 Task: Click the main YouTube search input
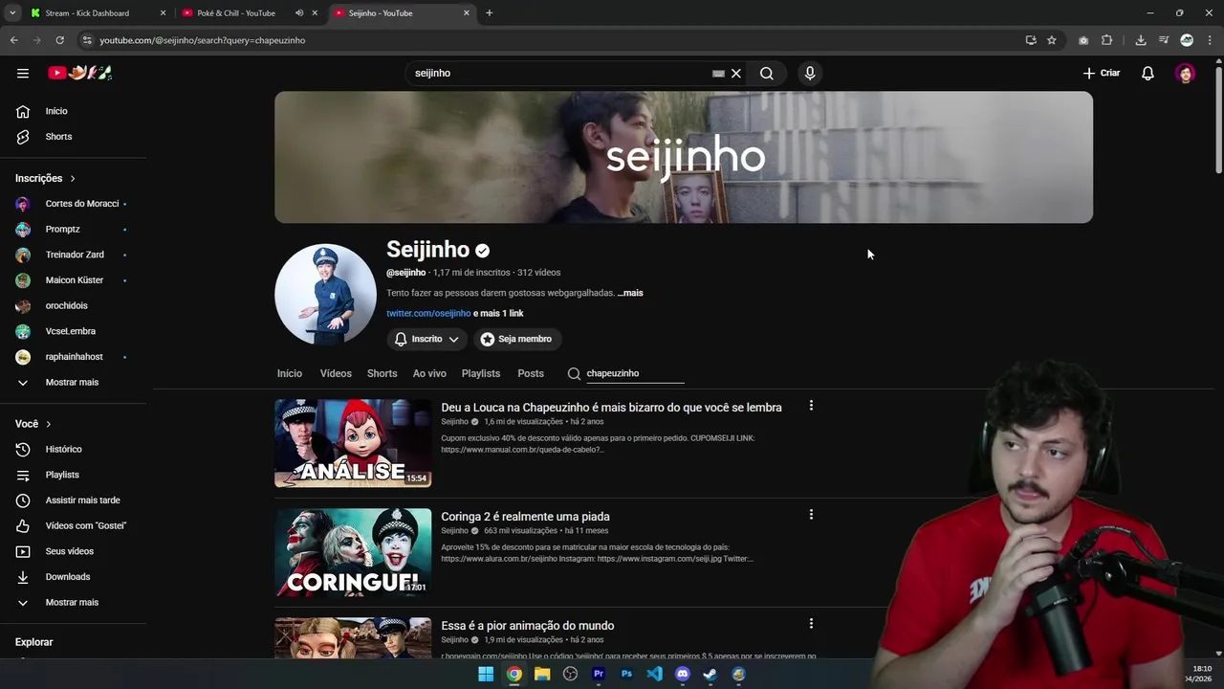tap(559, 73)
